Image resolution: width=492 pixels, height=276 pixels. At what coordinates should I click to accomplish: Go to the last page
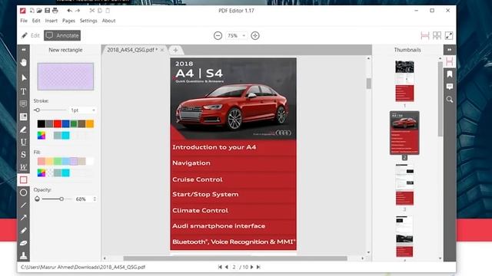coord(258,267)
